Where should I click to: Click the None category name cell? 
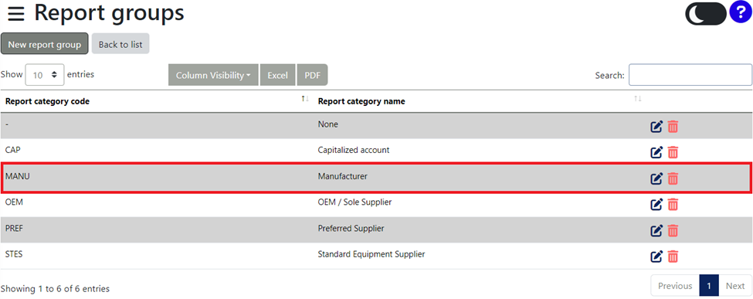coord(328,124)
